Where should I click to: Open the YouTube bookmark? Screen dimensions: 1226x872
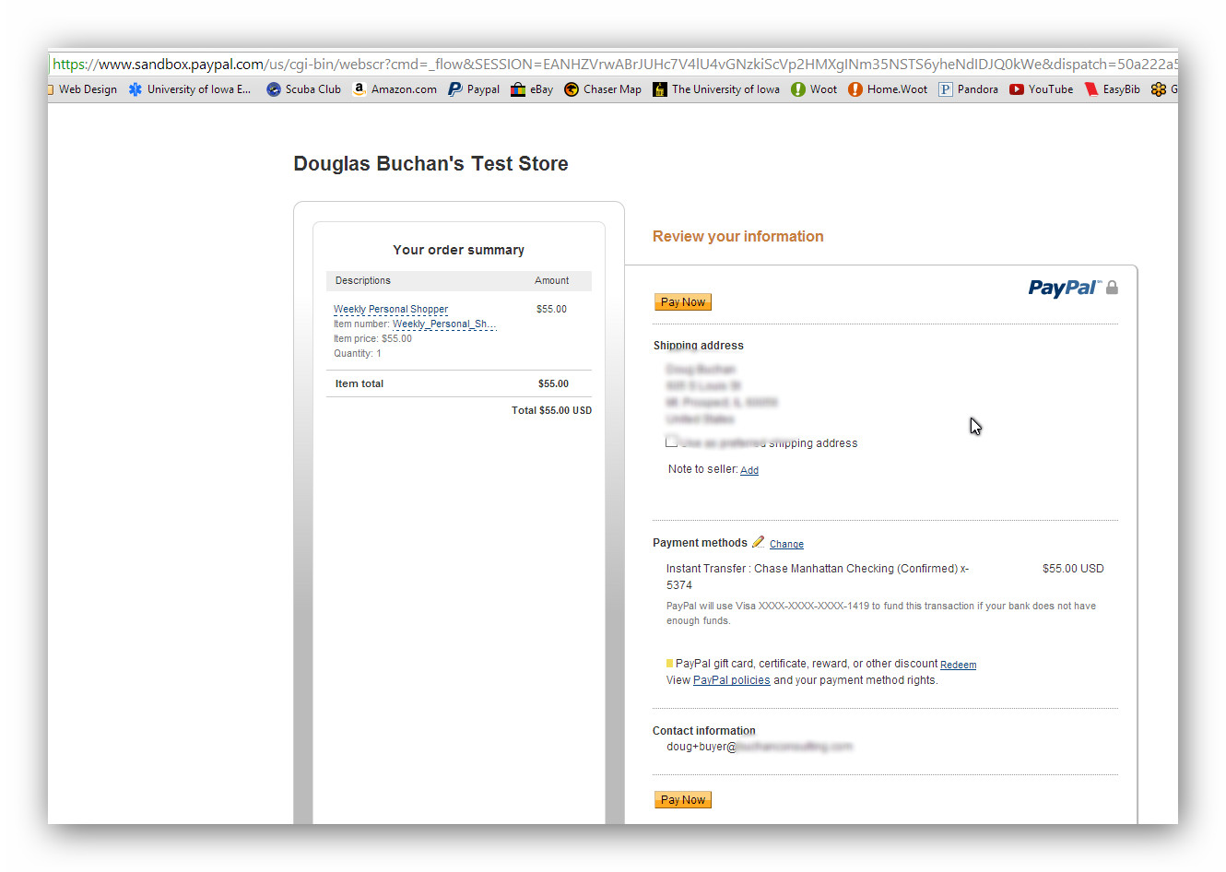1042,89
